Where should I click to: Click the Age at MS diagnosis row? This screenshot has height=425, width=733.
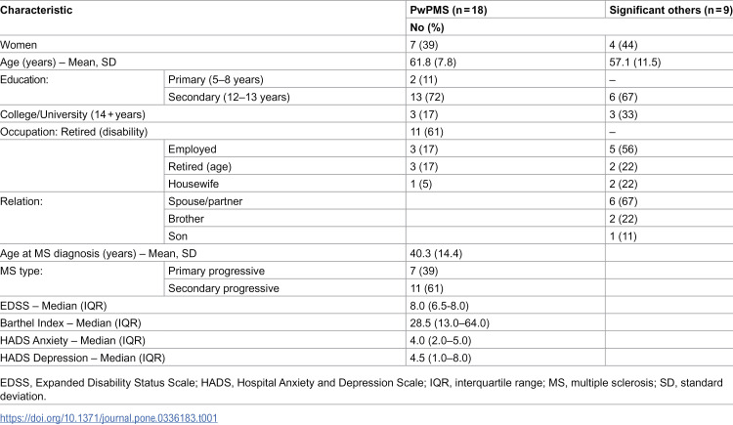point(366,253)
